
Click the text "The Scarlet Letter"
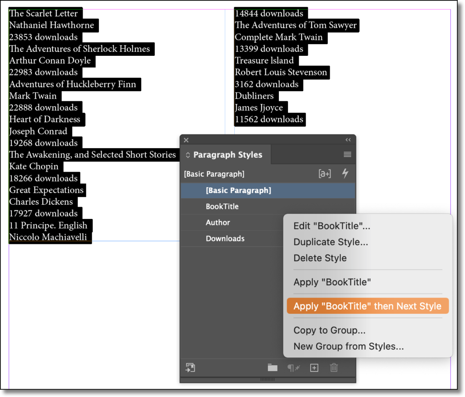click(x=43, y=13)
